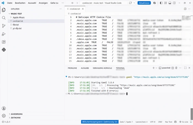Click the Aktualisieren button
The image size is (193, 125).
(x=144, y=3)
